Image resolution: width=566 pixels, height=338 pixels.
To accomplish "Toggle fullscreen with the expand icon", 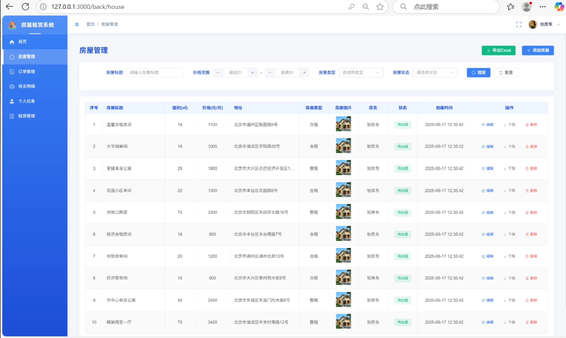I will click(x=519, y=24).
